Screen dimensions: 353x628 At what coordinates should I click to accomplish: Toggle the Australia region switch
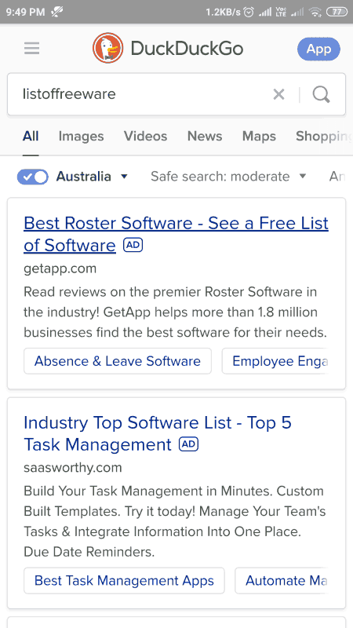(x=32, y=177)
